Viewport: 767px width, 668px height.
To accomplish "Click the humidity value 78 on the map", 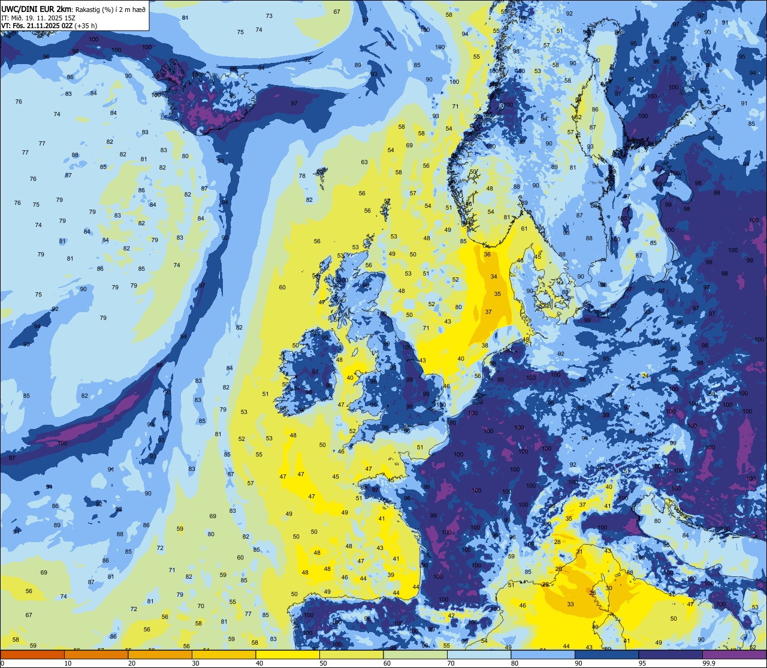I will pyautogui.click(x=302, y=176).
